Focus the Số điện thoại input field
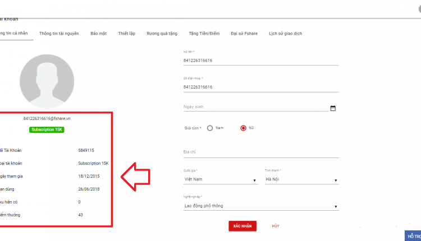Image resolution: width=421 pixels, height=241 pixels. click(x=261, y=87)
